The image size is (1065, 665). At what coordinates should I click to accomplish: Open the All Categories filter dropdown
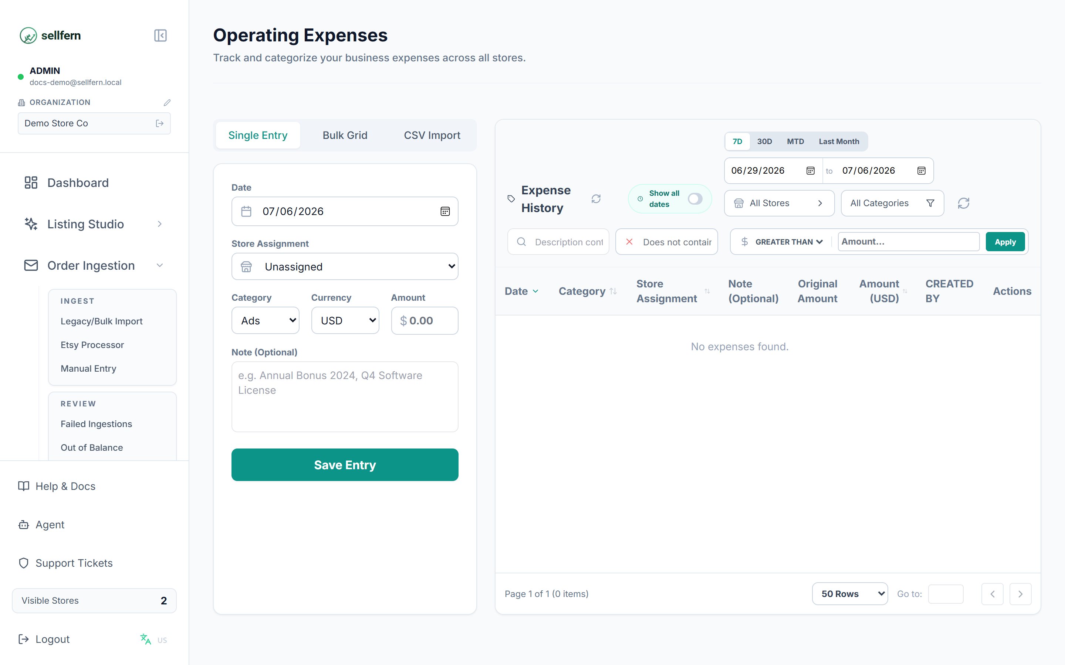pyautogui.click(x=892, y=203)
